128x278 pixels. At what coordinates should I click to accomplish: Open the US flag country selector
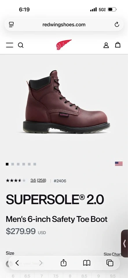[119, 164]
